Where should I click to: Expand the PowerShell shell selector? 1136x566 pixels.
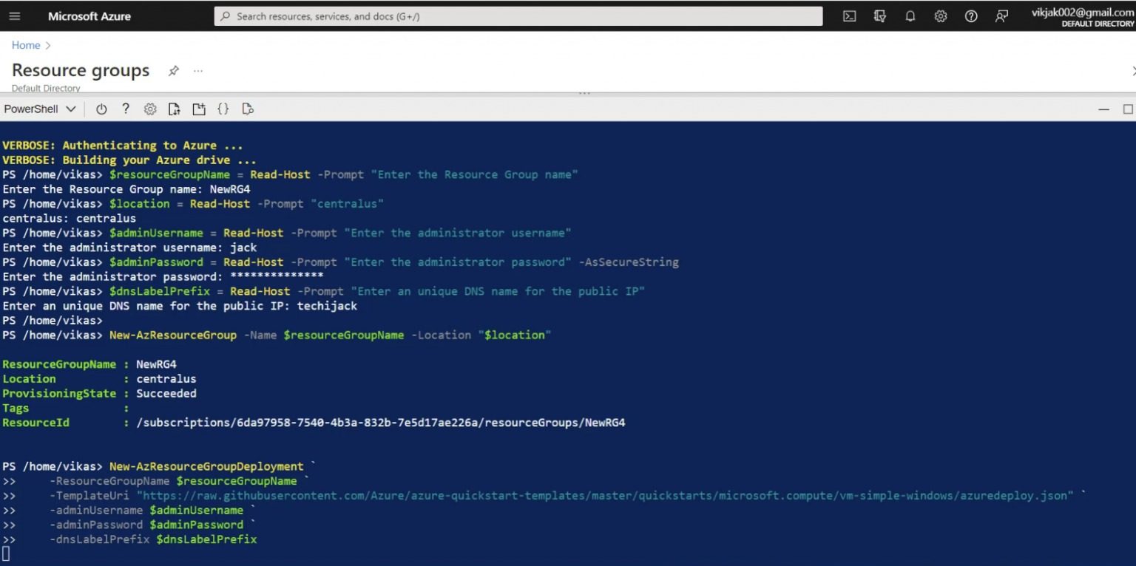click(41, 109)
